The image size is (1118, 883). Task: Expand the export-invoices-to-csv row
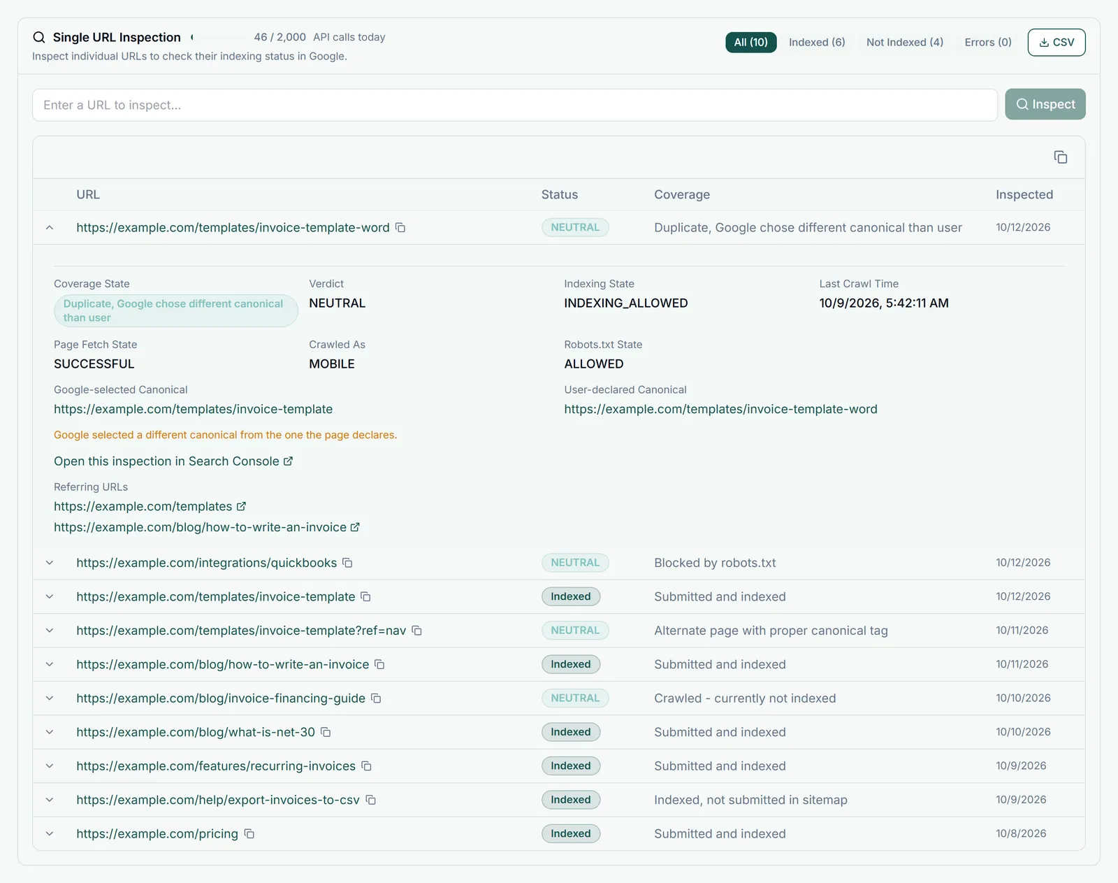coord(50,801)
